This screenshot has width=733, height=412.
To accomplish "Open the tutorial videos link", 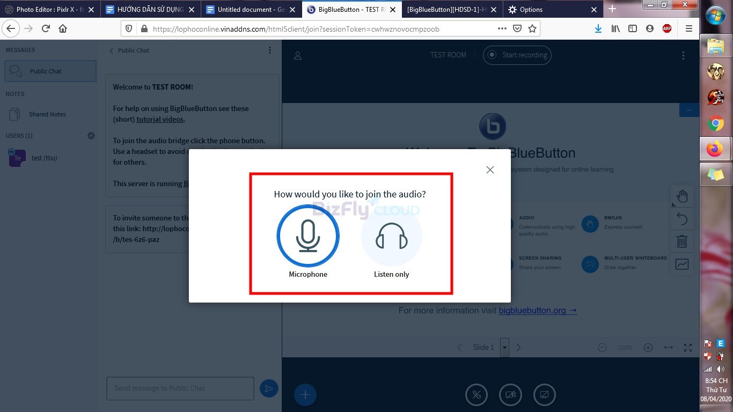I will [160, 120].
